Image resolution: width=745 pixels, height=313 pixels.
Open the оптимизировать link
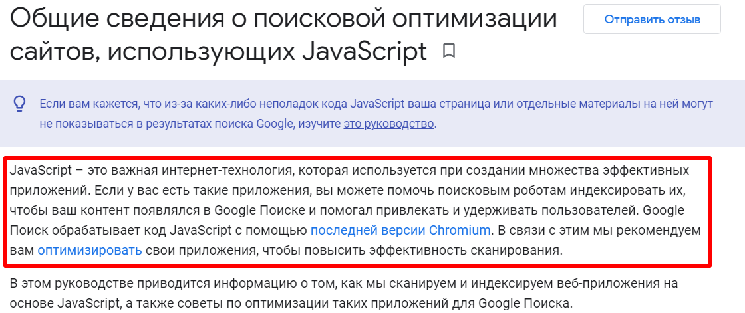click(x=90, y=251)
